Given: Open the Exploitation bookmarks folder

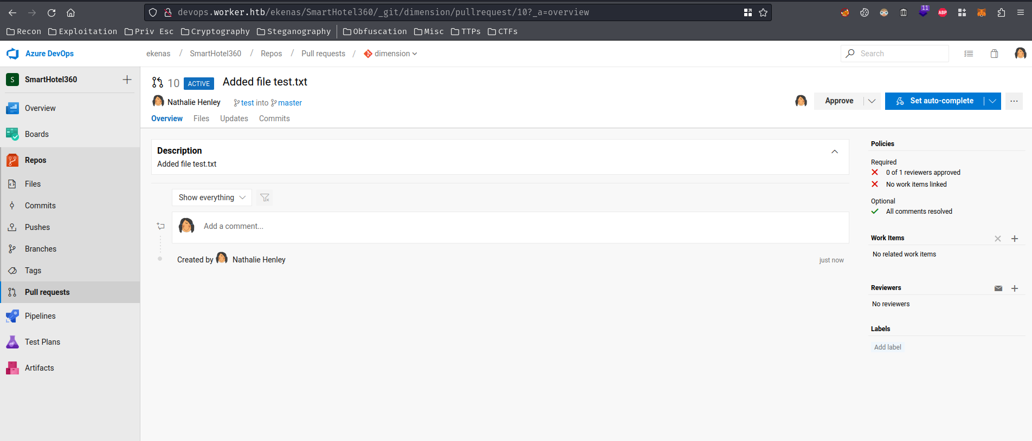Looking at the screenshot, I should 83,31.
